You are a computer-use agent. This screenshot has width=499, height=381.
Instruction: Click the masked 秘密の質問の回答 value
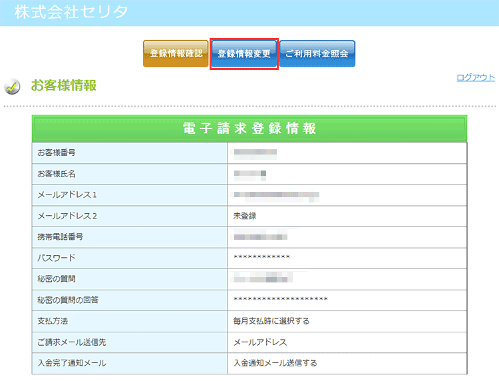pos(280,300)
